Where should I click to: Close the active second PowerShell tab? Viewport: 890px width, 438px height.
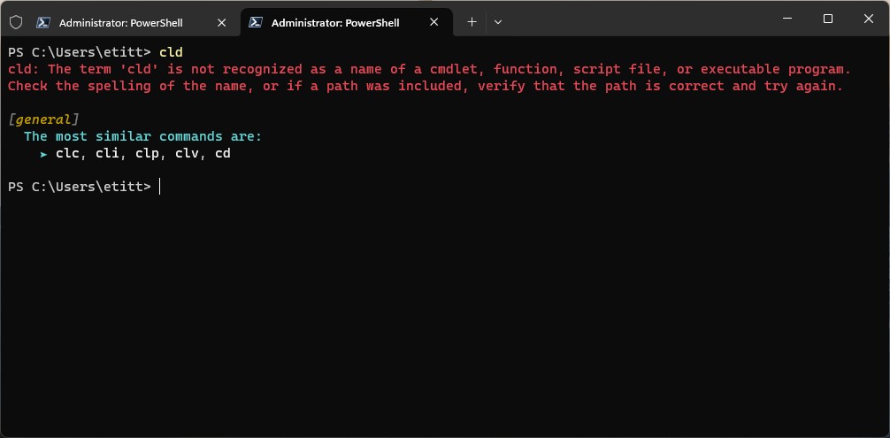point(433,22)
